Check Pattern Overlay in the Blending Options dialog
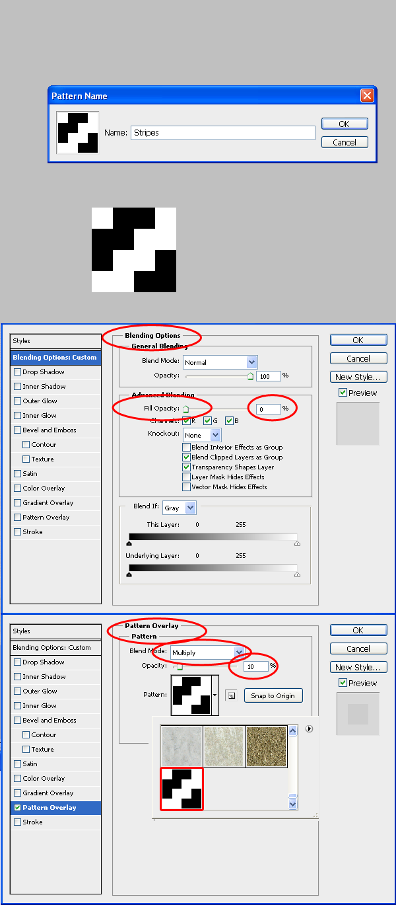This screenshot has height=905, width=396. coord(17,518)
